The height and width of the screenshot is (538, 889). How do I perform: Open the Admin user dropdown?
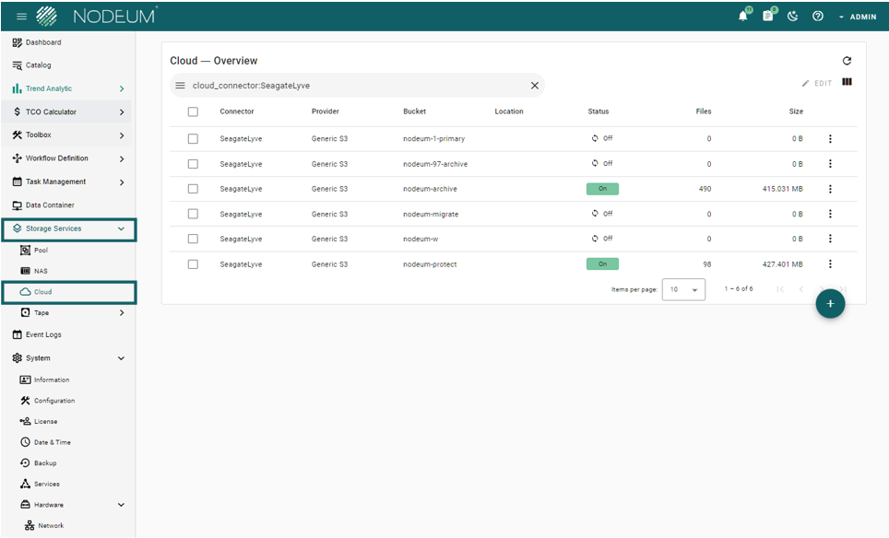[858, 17]
